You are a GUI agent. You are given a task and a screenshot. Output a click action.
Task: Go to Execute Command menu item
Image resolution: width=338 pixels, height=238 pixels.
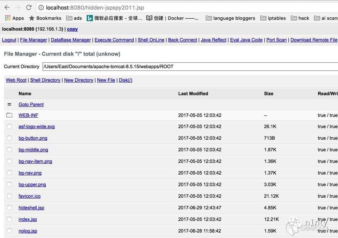click(x=114, y=40)
